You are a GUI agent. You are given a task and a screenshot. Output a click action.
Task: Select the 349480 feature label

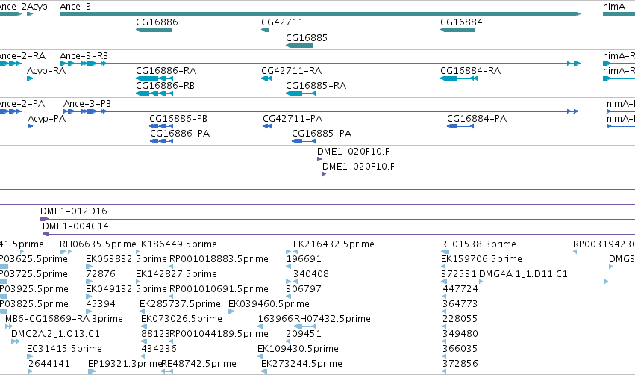[460, 334]
